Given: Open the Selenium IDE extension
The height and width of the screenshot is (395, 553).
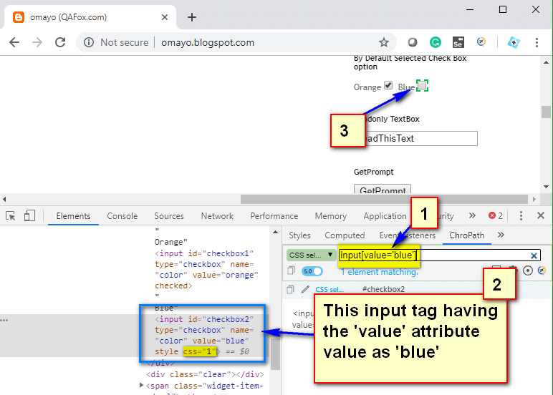Looking at the screenshot, I should coord(458,43).
